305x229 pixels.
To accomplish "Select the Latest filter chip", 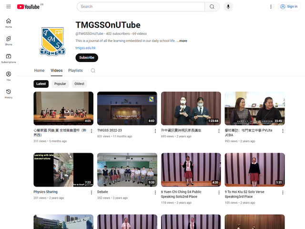I will click(x=41, y=84).
